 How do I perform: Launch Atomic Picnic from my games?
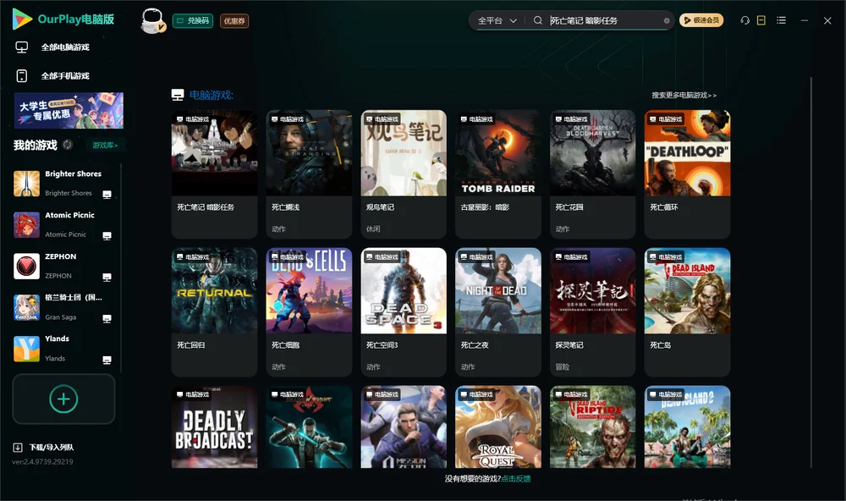(x=63, y=224)
